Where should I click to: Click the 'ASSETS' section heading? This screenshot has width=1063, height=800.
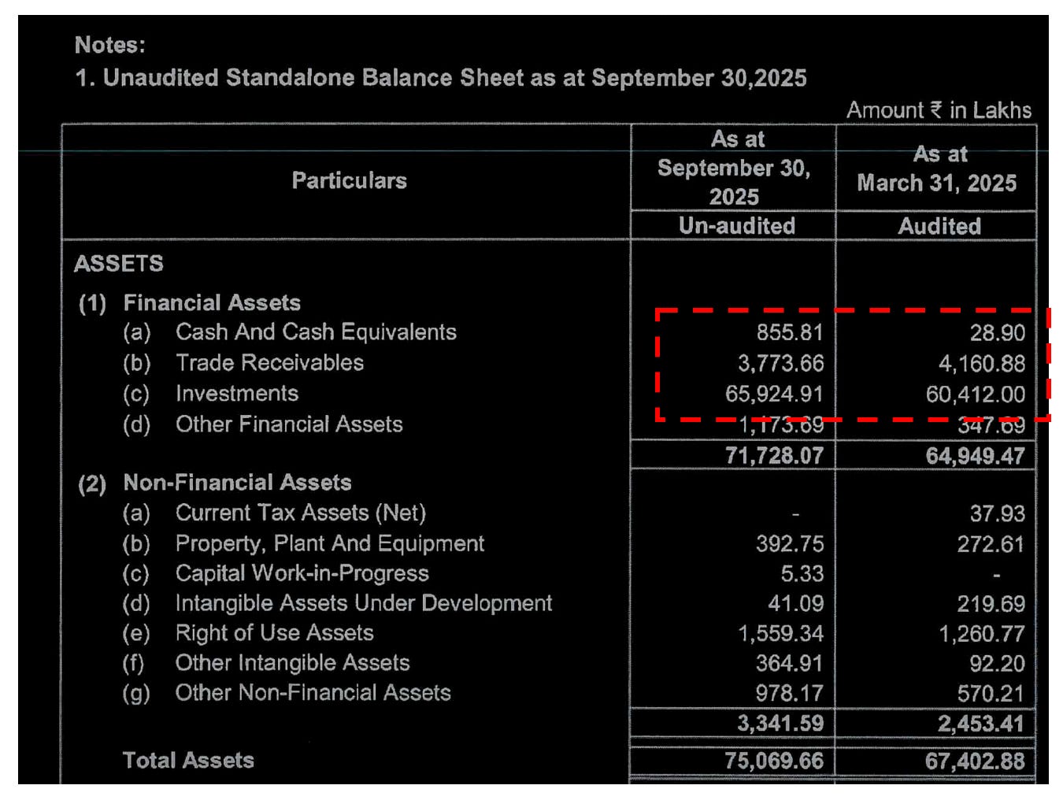click(119, 263)
